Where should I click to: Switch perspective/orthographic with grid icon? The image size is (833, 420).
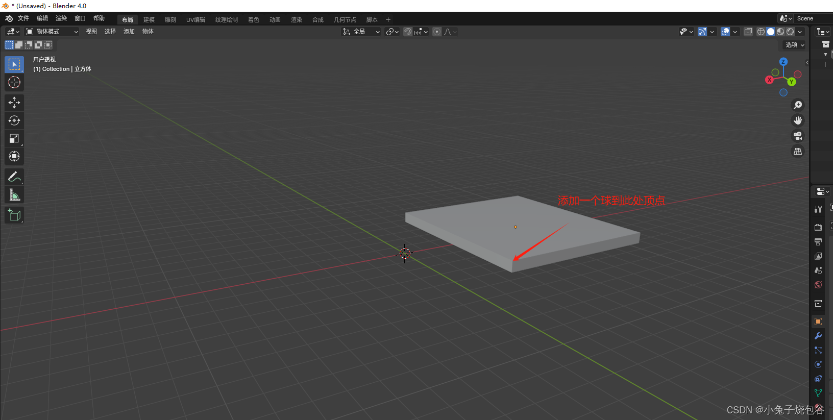point(798,152)
